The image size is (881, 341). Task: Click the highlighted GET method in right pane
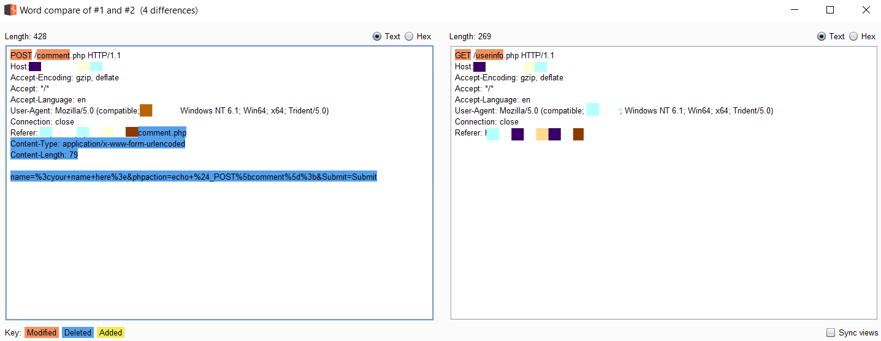coord(463,55)
